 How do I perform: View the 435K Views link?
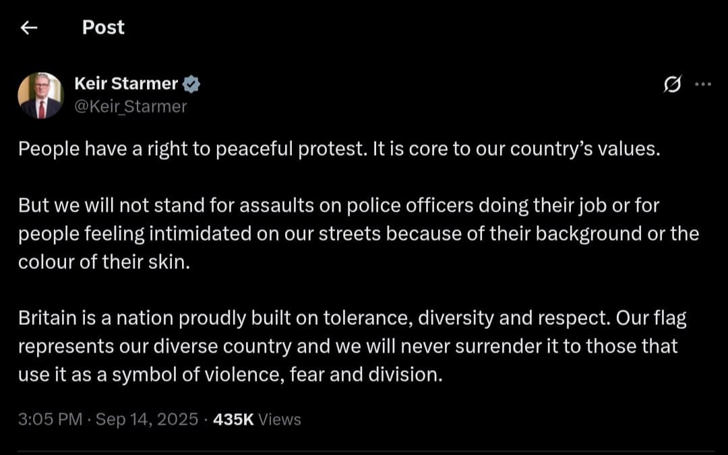click(256, 419)
